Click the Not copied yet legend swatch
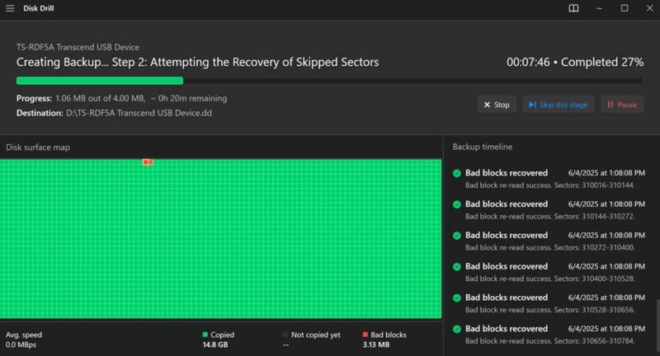Image resolution: width=660 pixels, height=356 pixels. pyautogui.click(x=286, y=335)
